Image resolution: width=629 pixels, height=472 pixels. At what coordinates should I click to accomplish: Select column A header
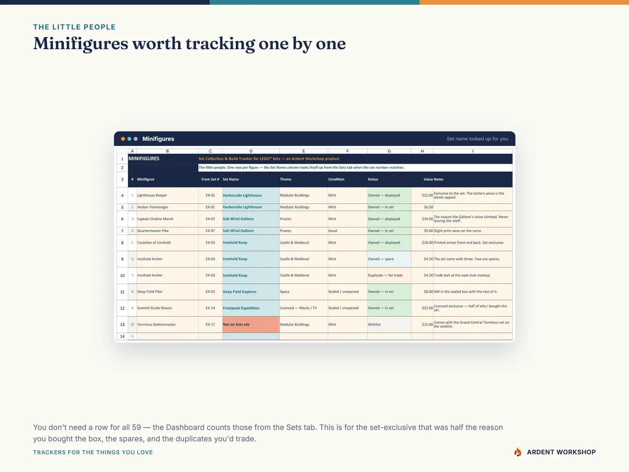(132, 151)
